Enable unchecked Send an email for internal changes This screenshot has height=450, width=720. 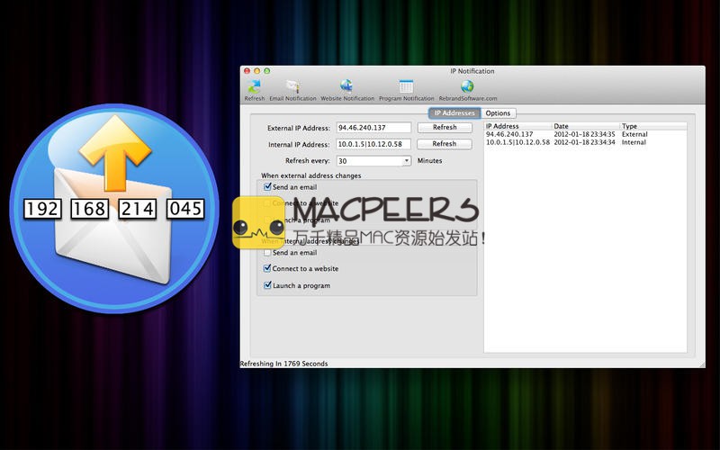[x=267, y=253]
